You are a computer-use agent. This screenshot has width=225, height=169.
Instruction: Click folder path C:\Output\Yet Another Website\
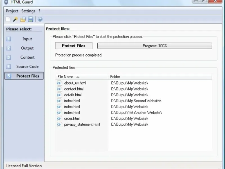[136, 113]
